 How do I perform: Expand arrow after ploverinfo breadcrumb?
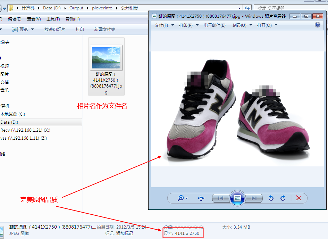[x=117, y=8]
